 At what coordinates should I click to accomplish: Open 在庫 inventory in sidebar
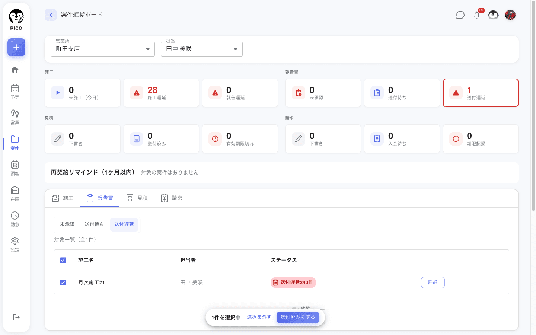point(15,194)
